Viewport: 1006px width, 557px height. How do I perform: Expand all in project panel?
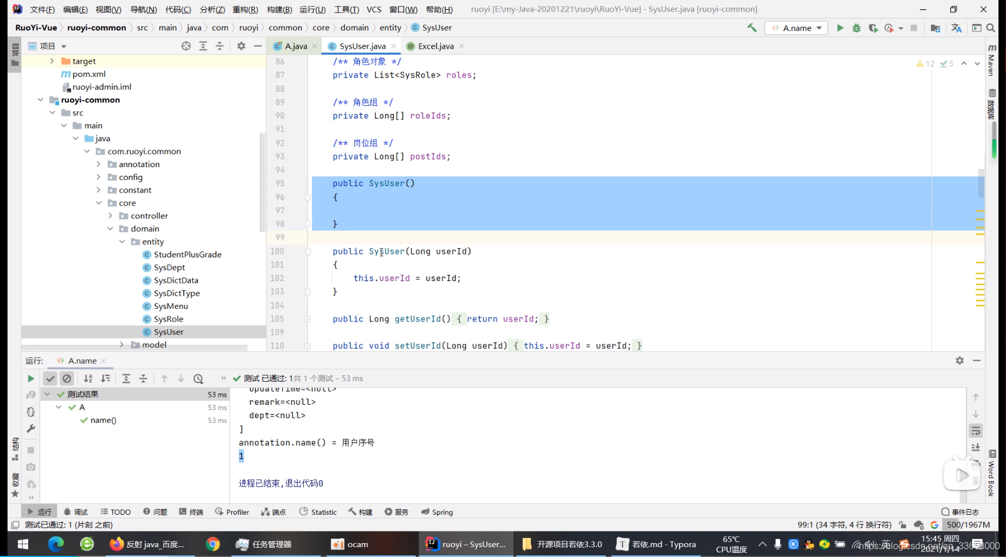[203, 46]
